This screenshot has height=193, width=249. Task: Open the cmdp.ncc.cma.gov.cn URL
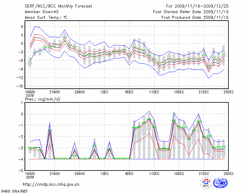pyautogui.click(x=51, y=184)
